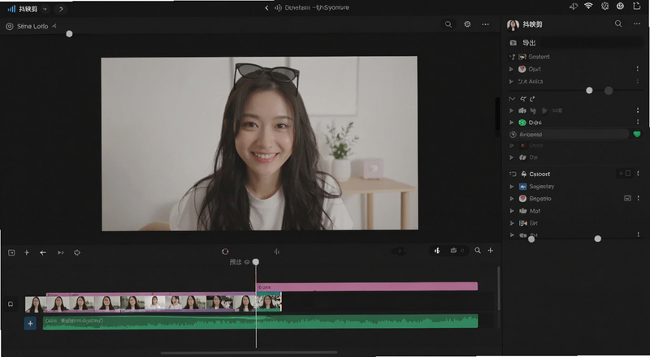Click the zoom-in plus at timeline right
The width and height of the screenshot is (650, 357).
pos(491,251)
